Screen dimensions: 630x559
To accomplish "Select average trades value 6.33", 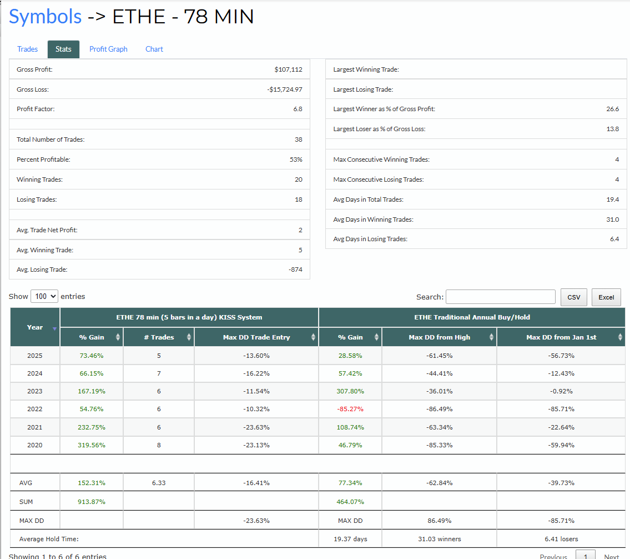I will (159, 482).
